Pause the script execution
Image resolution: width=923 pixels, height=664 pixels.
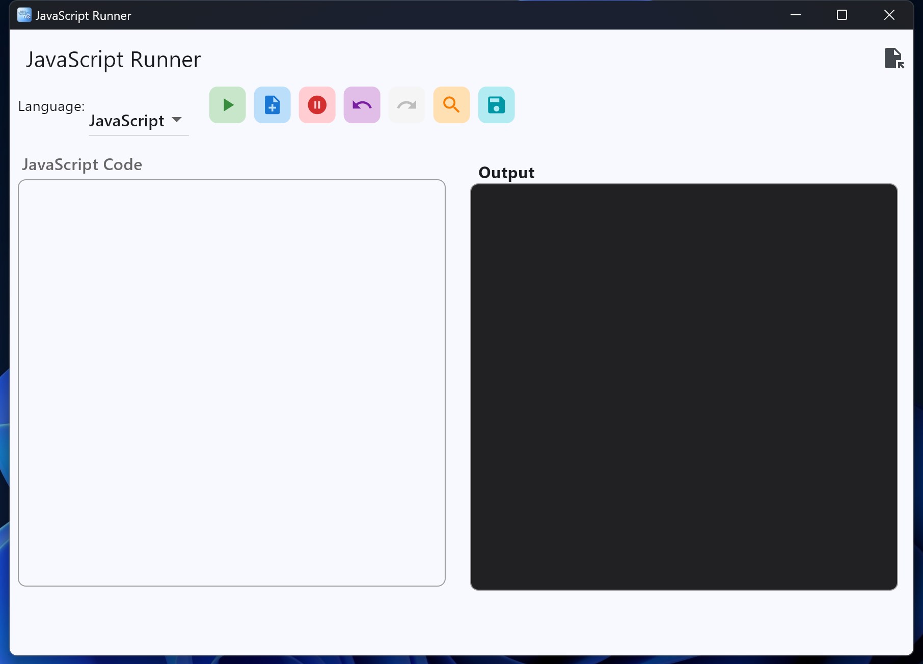(317, 105)
